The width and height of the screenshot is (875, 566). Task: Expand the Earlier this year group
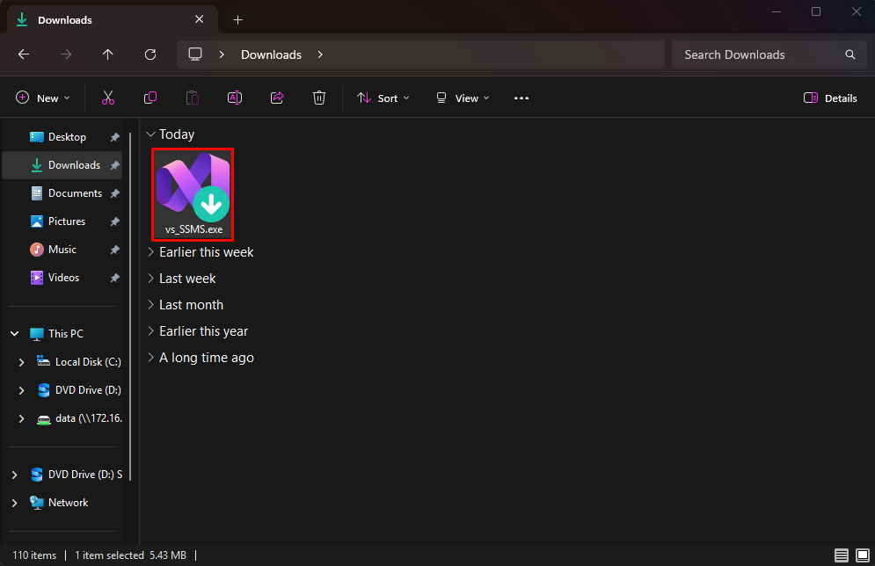click(x=150, y=331)
